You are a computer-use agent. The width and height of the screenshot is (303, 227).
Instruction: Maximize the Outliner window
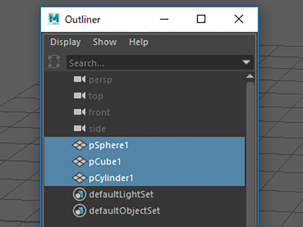201,19
